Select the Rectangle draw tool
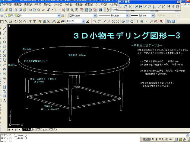This screenshot has width=190, height=142. coord(5,47)
